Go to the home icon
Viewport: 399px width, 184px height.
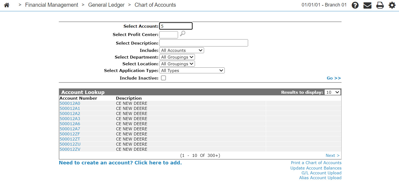(x=7, y=5)
